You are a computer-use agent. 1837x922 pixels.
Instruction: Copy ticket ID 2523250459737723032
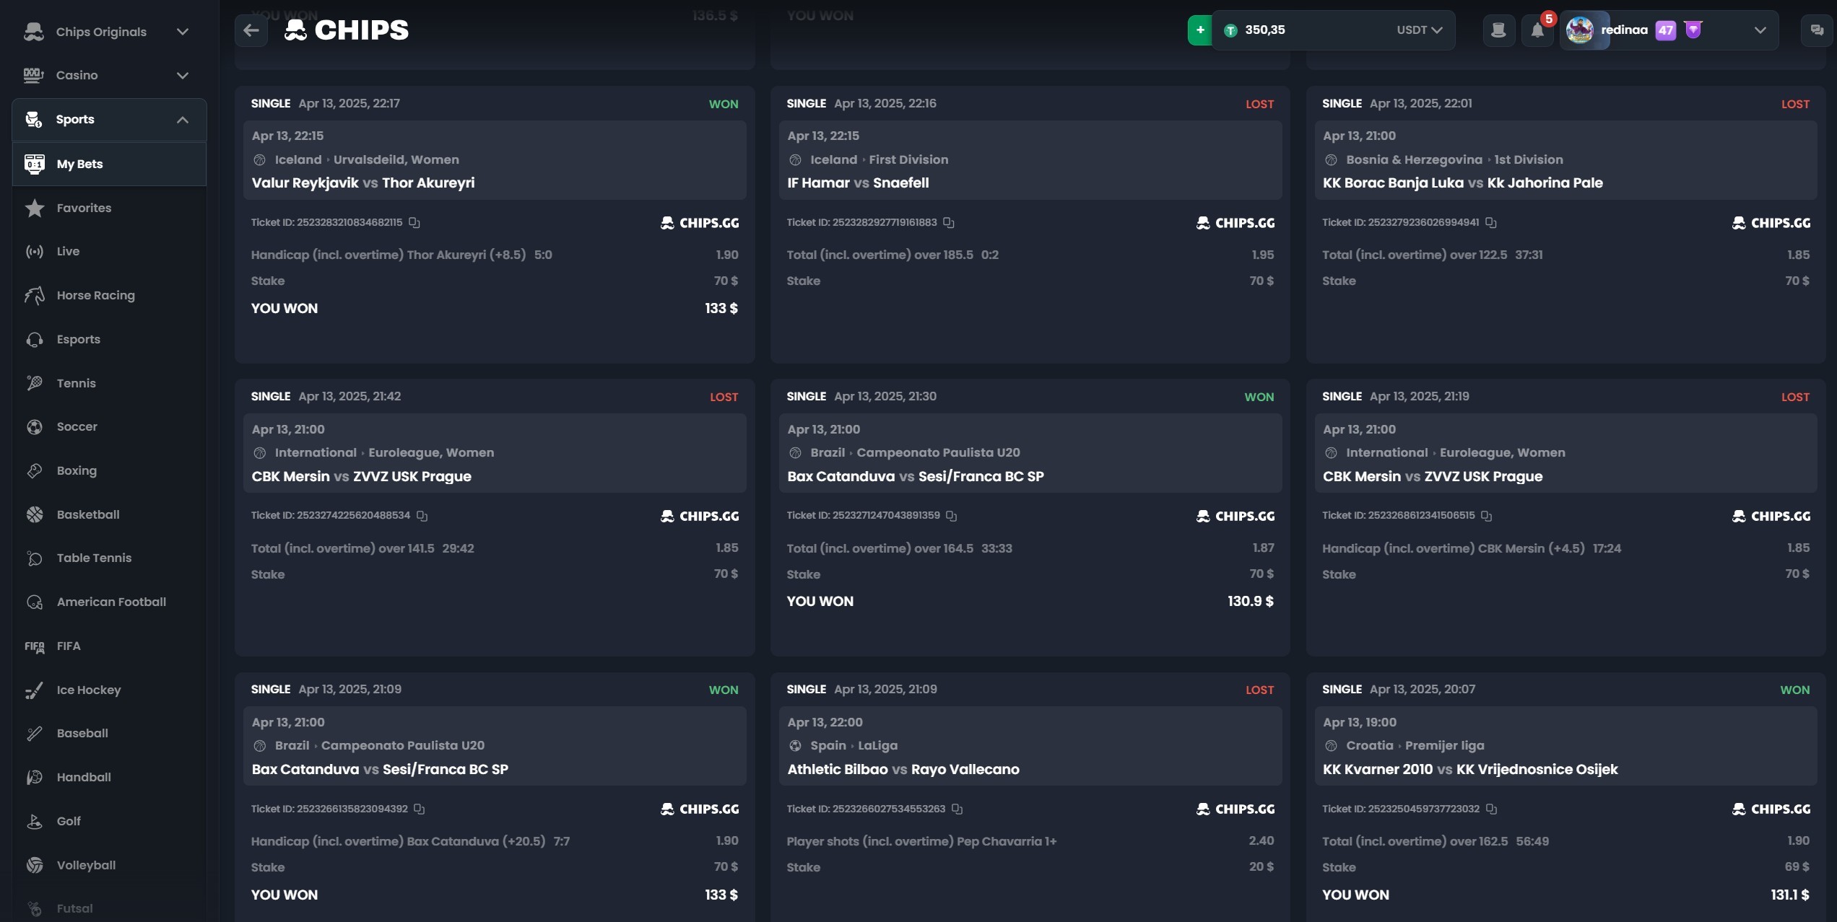tap(1491, 809)
